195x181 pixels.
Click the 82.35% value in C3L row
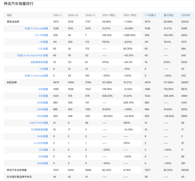(128, 49)
